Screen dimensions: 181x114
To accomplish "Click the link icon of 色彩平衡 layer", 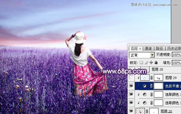I will coord(152,86).
